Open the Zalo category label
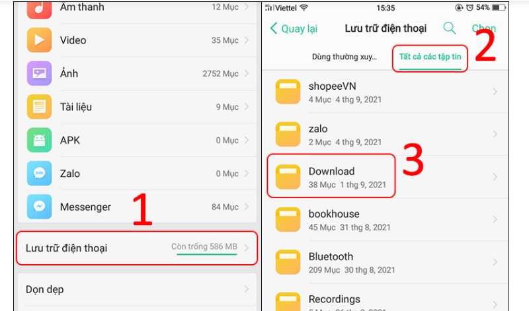 [x=70, y=174]
